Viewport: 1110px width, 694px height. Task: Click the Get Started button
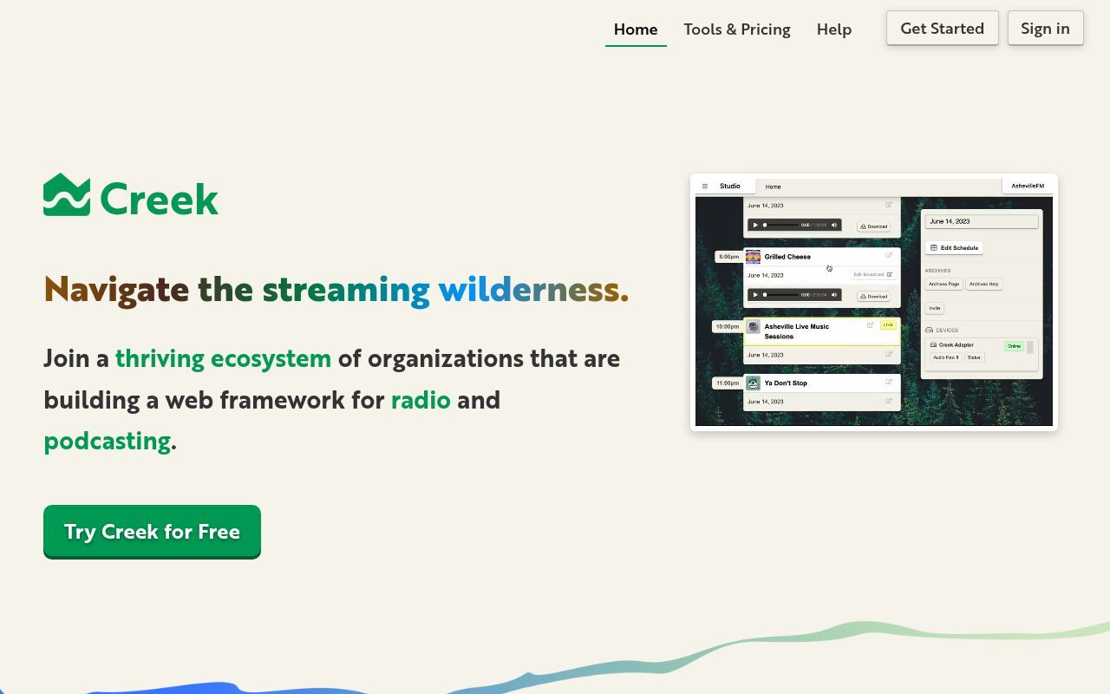coord(942,28)
